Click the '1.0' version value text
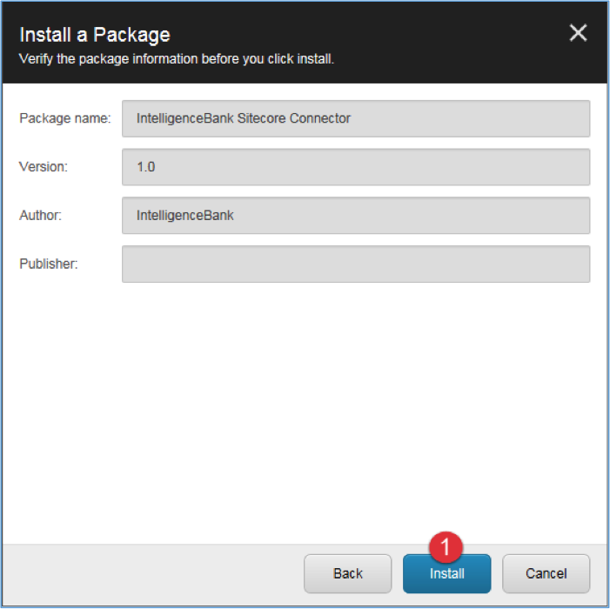Screen dimensions: 610x609 click(x=146, y=167)
